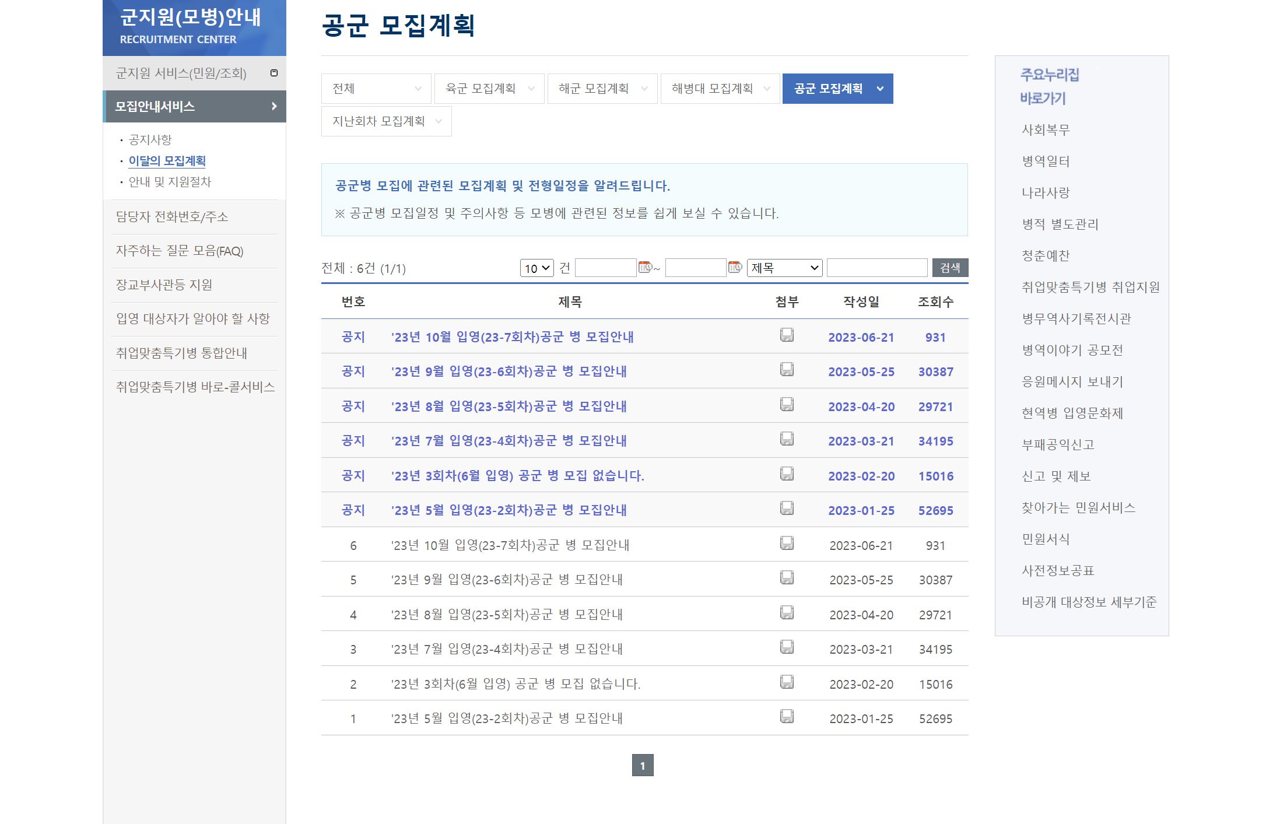
Task: Open the 지난회차 모집계획 dropdown
Action: point(387,121)
